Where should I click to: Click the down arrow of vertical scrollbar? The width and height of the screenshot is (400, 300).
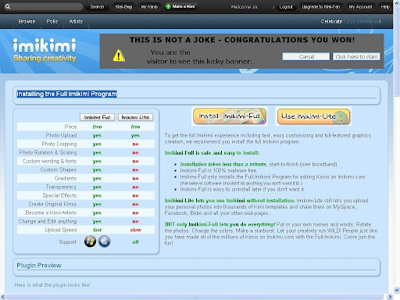coord(397,290)
